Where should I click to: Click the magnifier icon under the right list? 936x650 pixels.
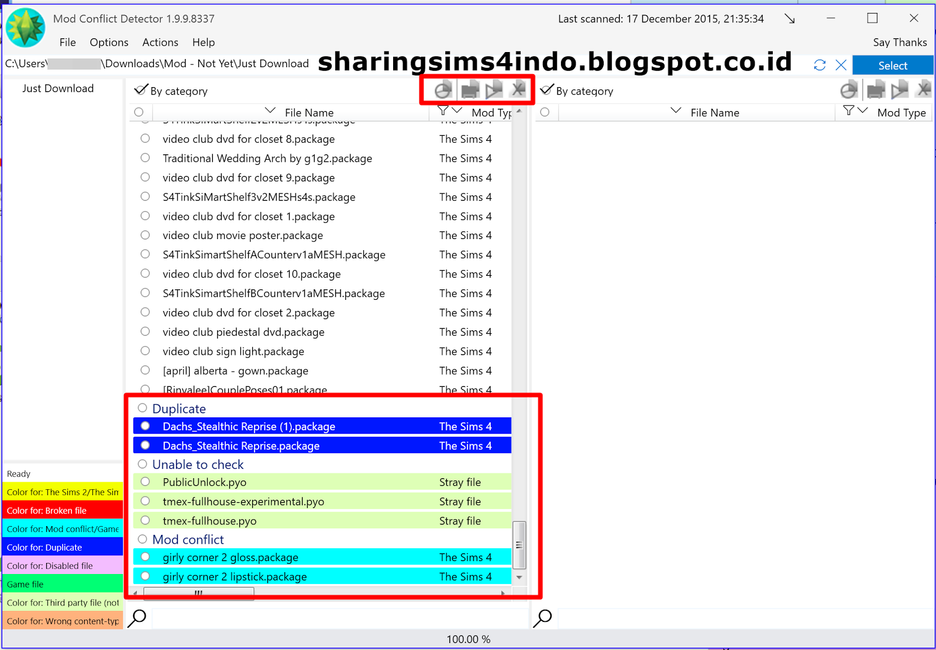[x=542, y=618]
